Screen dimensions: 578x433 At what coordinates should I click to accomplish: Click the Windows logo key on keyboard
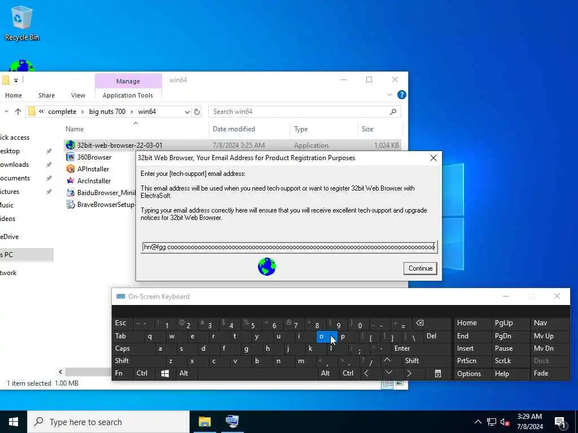pos(165,373)
